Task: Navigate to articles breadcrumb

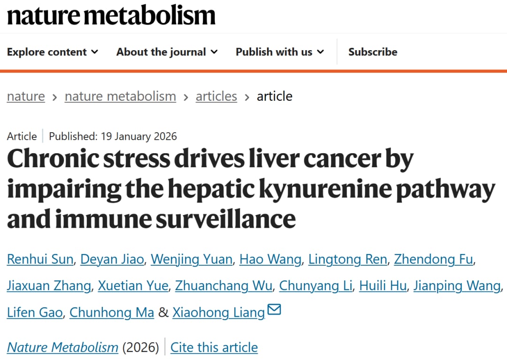Action: pyautogui.click(x=216, y=97)
